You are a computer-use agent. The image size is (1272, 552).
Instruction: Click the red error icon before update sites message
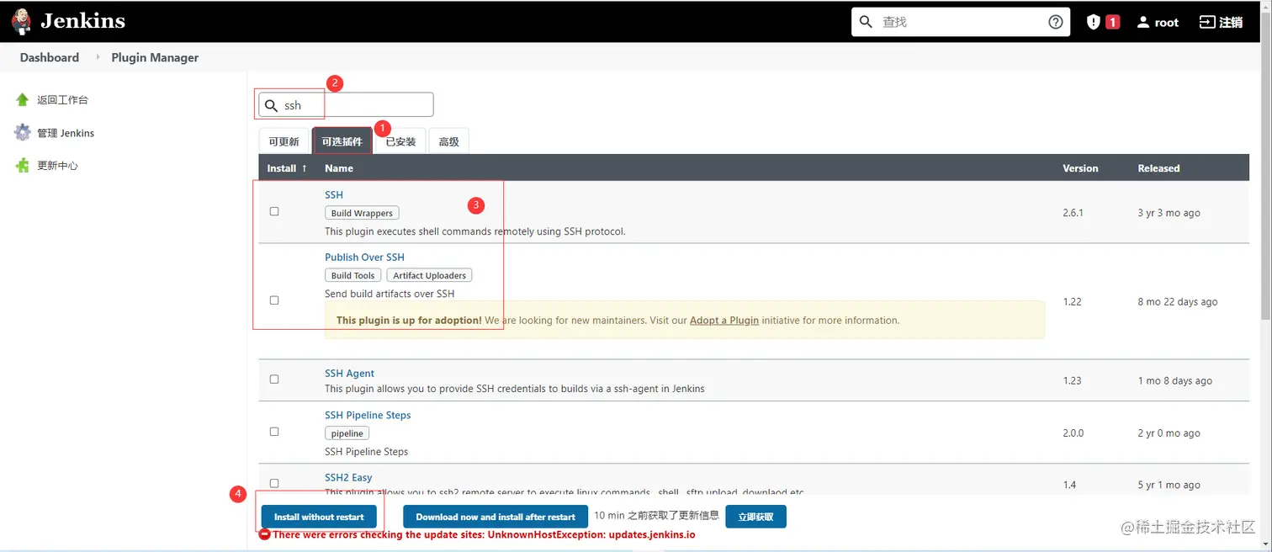click(x=264, y=534)
